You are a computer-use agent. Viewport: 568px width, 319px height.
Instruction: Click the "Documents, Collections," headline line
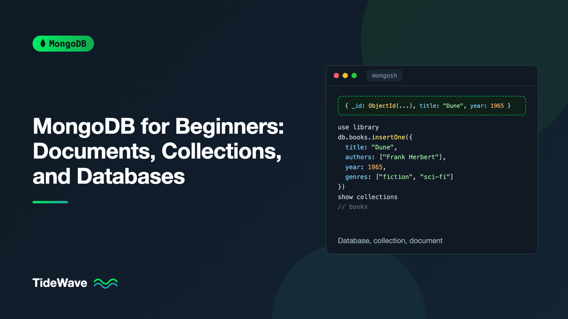tap(157, 151)
